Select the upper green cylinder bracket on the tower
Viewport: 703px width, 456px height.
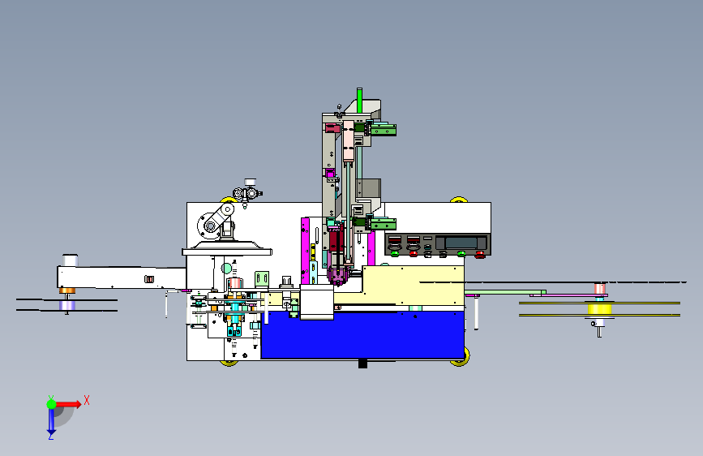coord(383,130)
